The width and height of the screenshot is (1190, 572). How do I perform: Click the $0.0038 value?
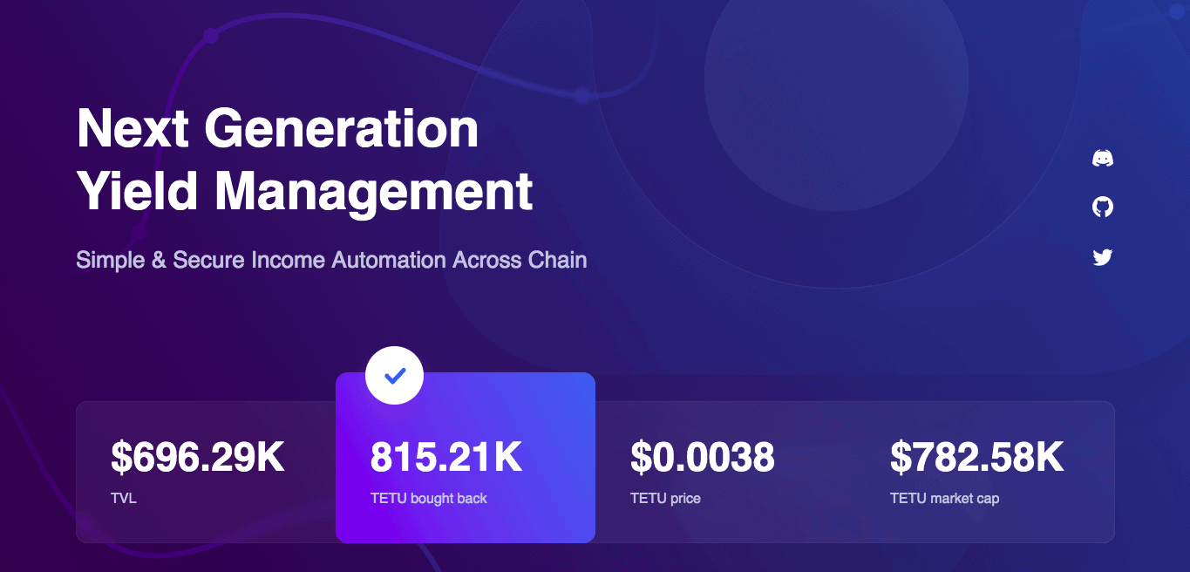[703, 458]
